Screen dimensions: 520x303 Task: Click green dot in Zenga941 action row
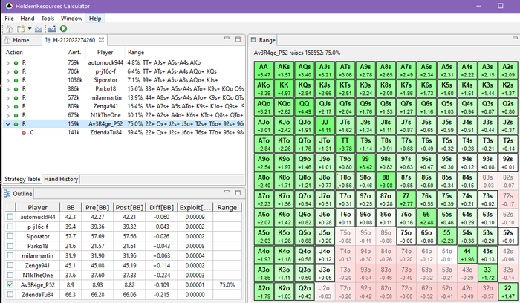16,107
